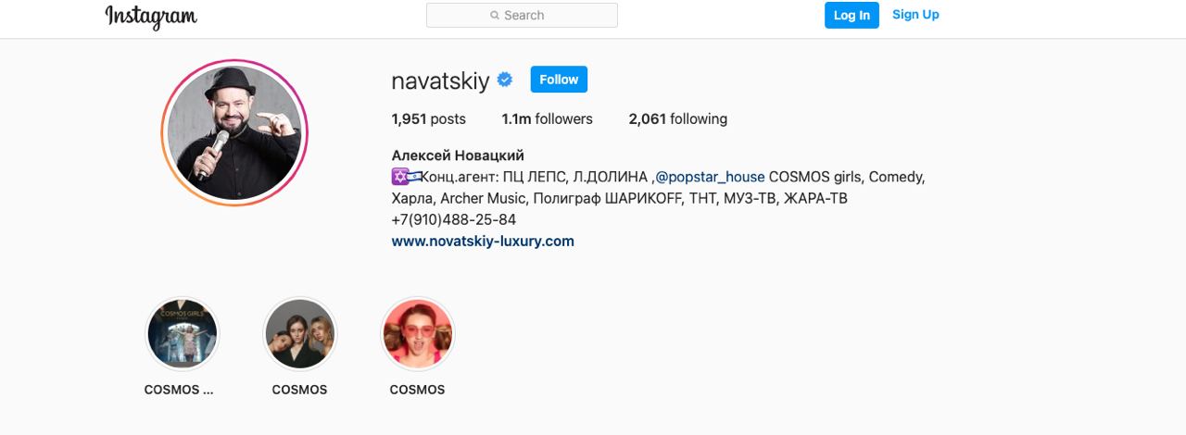Screen dimensions: 1186x435
Task: Open the first COSMOS girls highlight
Action: tap(182, 333)
